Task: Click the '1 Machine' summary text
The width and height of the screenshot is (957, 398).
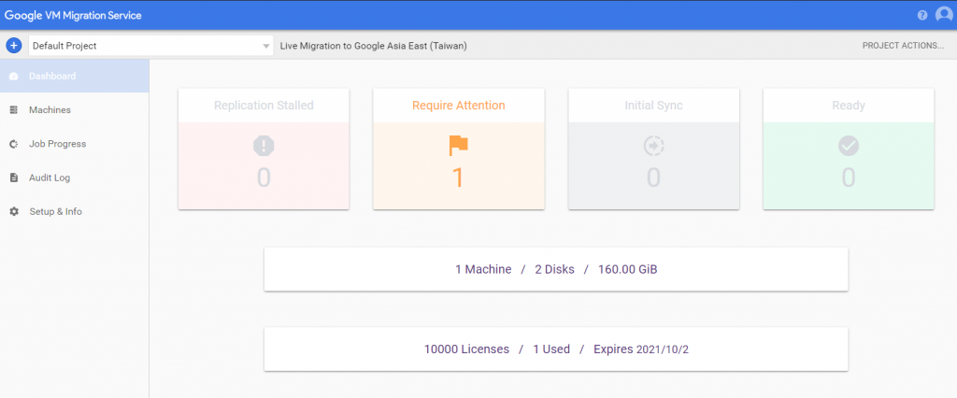Action: [483, 269]
